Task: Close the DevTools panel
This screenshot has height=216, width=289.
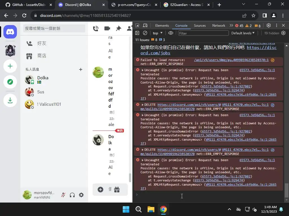Action: pyautogui.click(x=283, y=26)
